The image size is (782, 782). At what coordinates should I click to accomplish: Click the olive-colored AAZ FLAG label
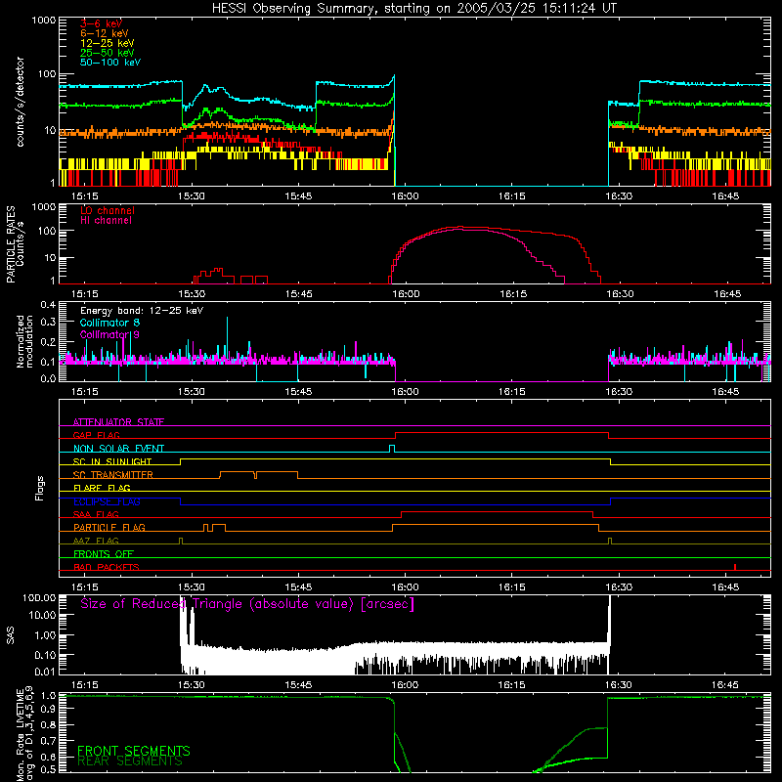click(x=96, y=541)
